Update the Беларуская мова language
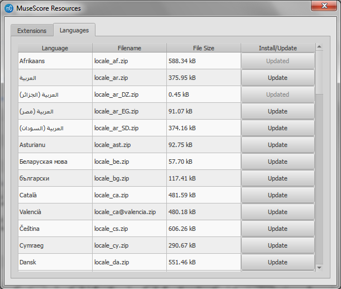 [278, 162]
